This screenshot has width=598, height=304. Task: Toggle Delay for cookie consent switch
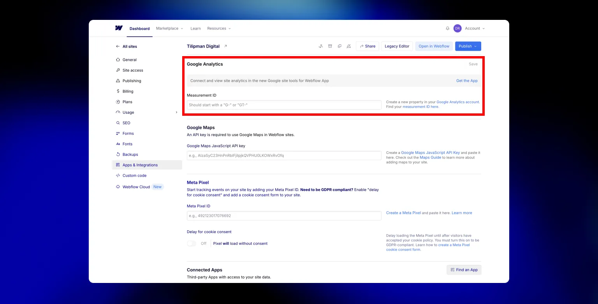(x=192, y=243)
